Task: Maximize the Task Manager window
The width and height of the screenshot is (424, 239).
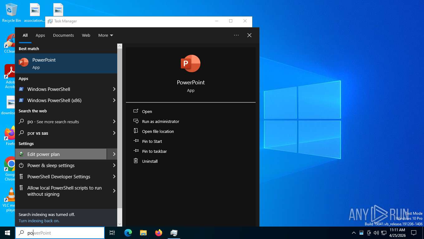Action: [x=231, y=21]
